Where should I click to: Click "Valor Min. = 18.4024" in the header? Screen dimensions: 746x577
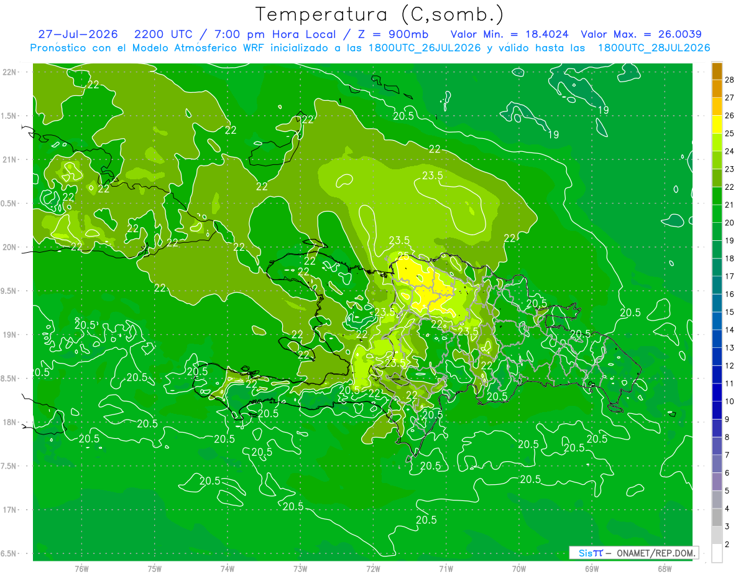point(509,34)
